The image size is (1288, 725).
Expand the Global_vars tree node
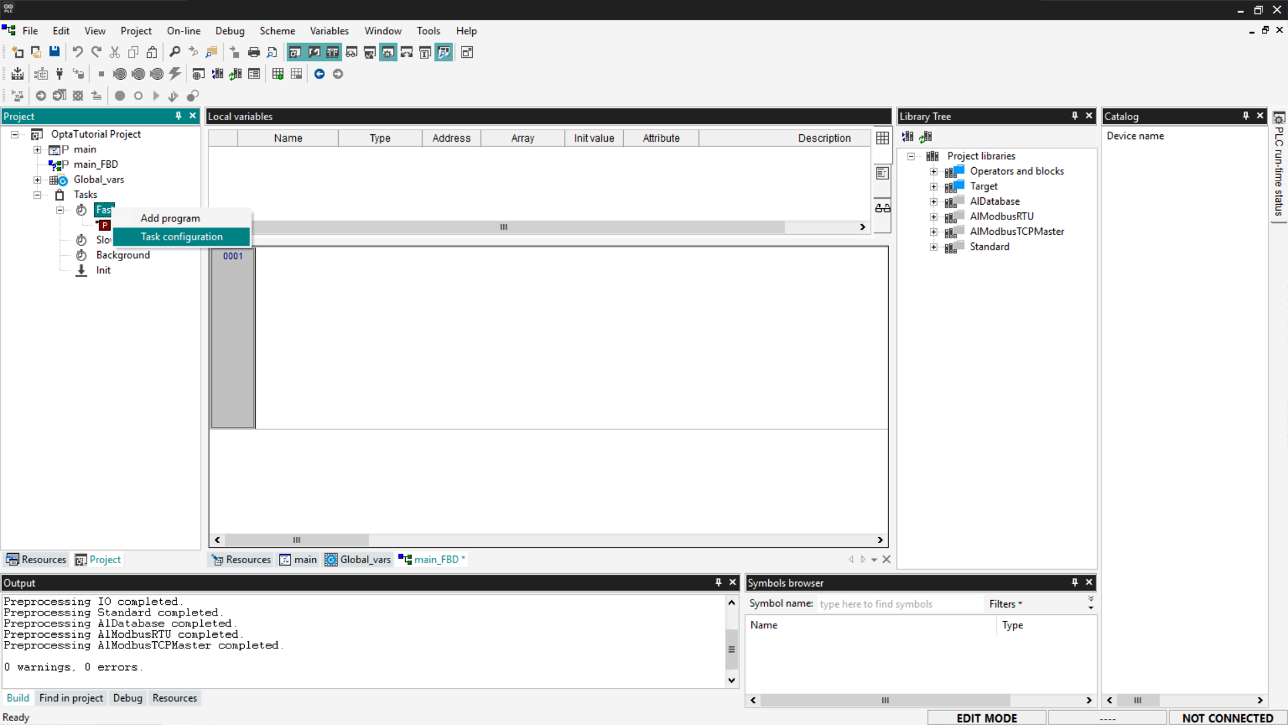pyautogui.click(x=38, y=180)
